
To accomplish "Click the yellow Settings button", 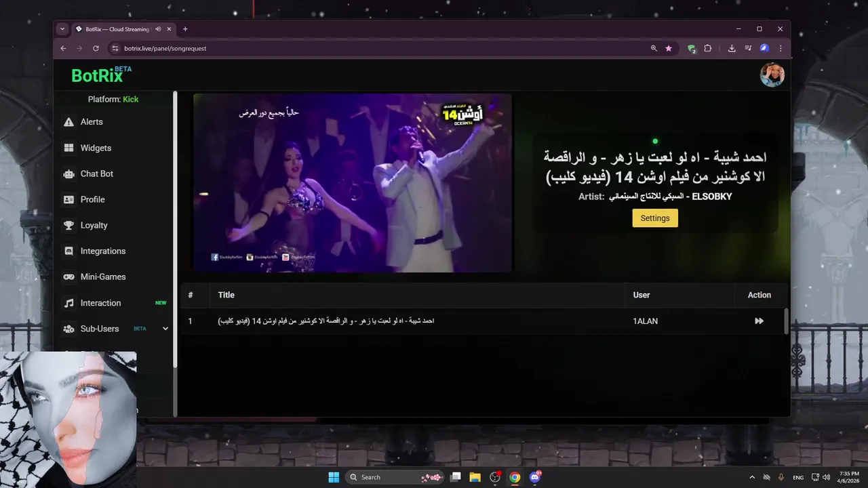I will 655,218.
